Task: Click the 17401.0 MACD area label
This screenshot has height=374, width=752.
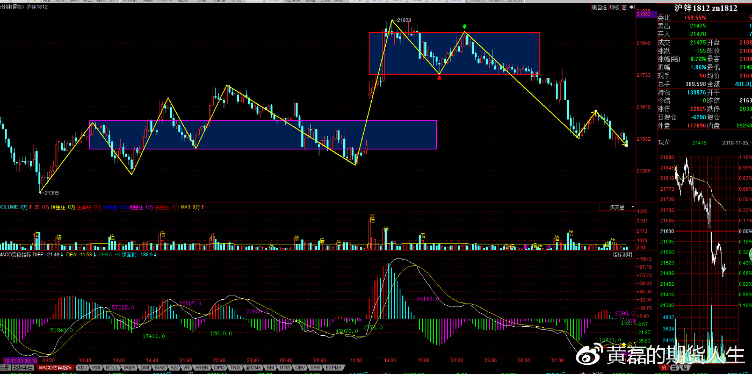Action: (x=154, y=336)
